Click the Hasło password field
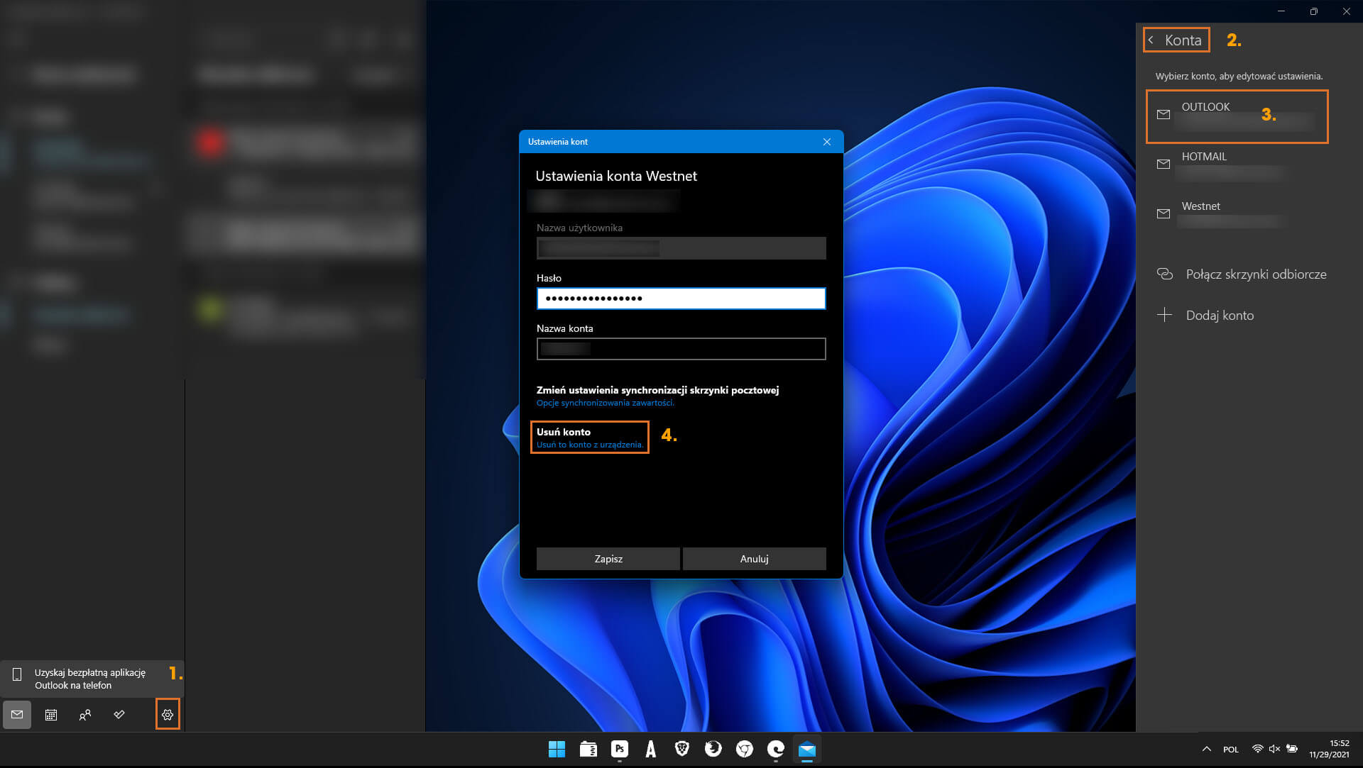Image resolution: width=1363 pixels, height=768 pixels. coord(681,299)
